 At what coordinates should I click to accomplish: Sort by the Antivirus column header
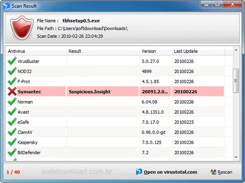[36, 51]
